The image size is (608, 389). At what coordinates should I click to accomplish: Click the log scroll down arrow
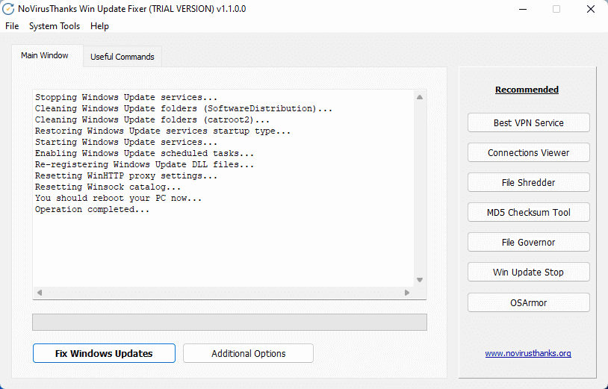click(x=420, y=280)
